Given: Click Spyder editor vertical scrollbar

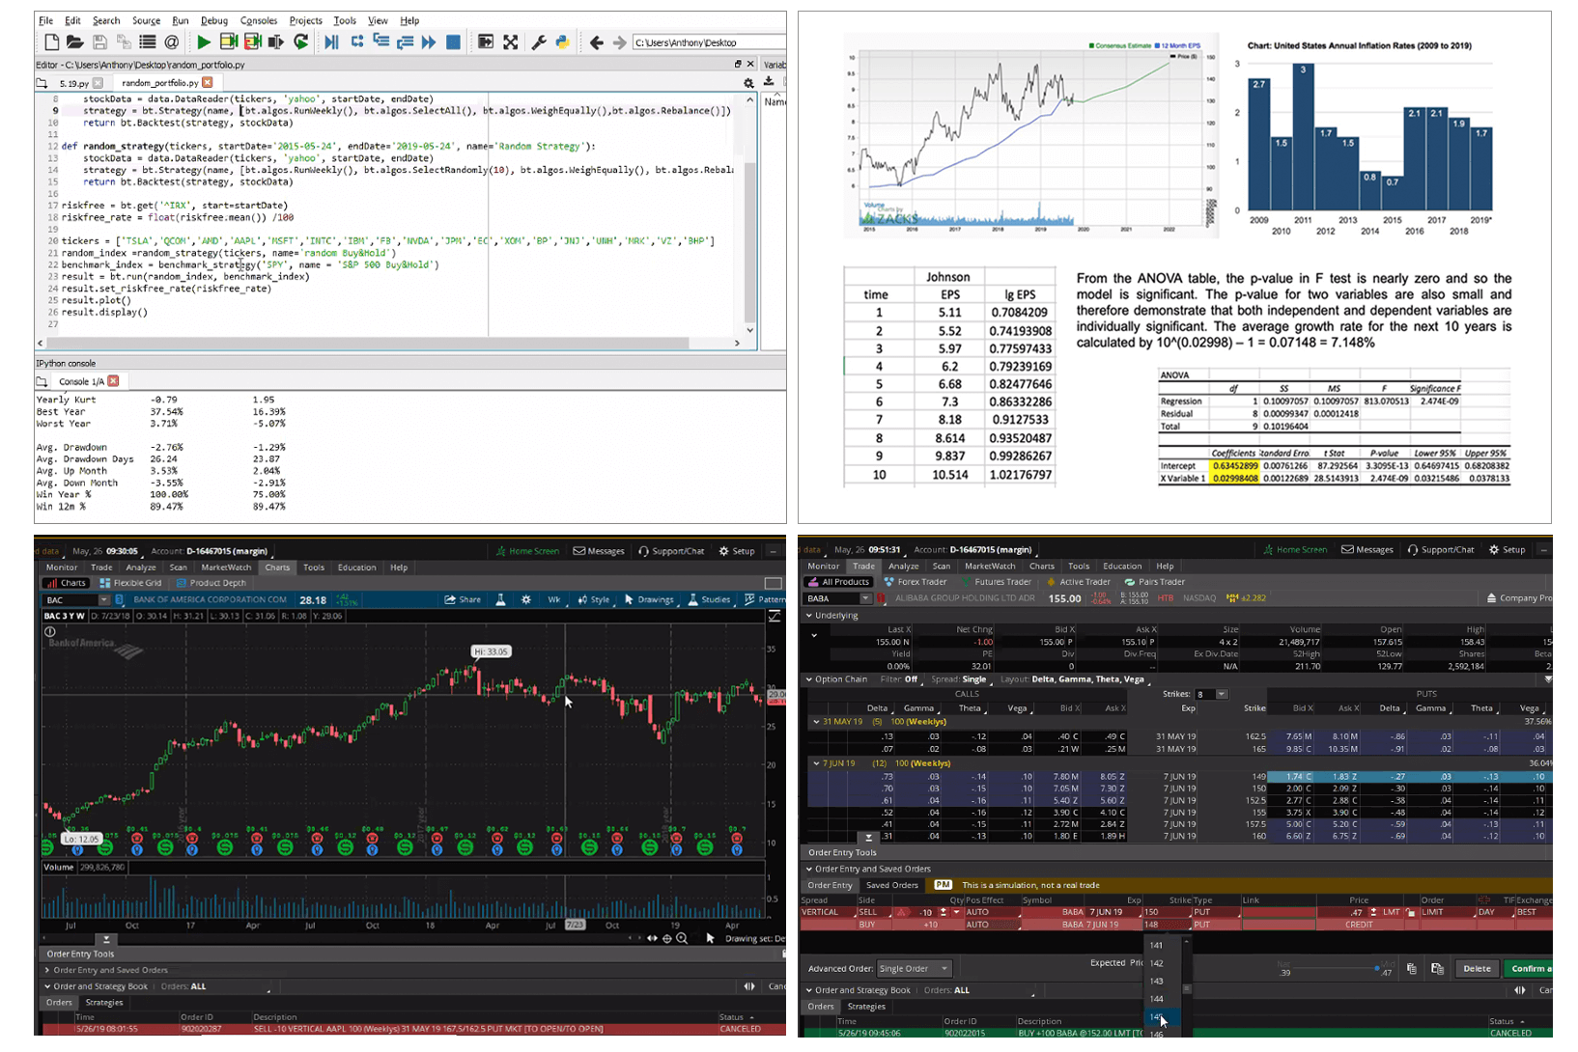Looking at the screenshot, I should tap(750, 242).
